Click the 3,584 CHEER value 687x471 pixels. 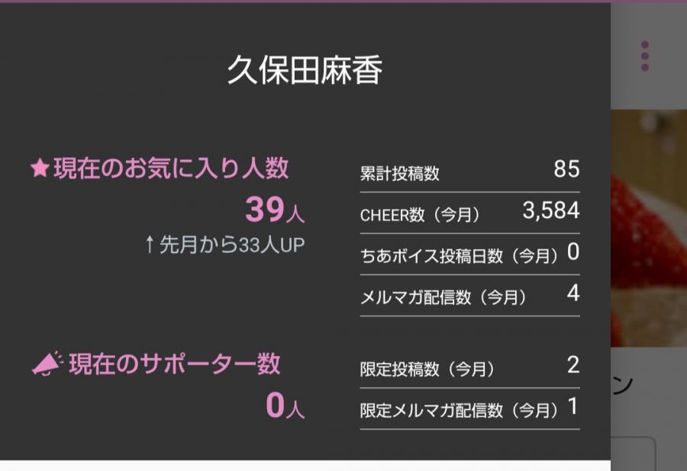(550, 211)
